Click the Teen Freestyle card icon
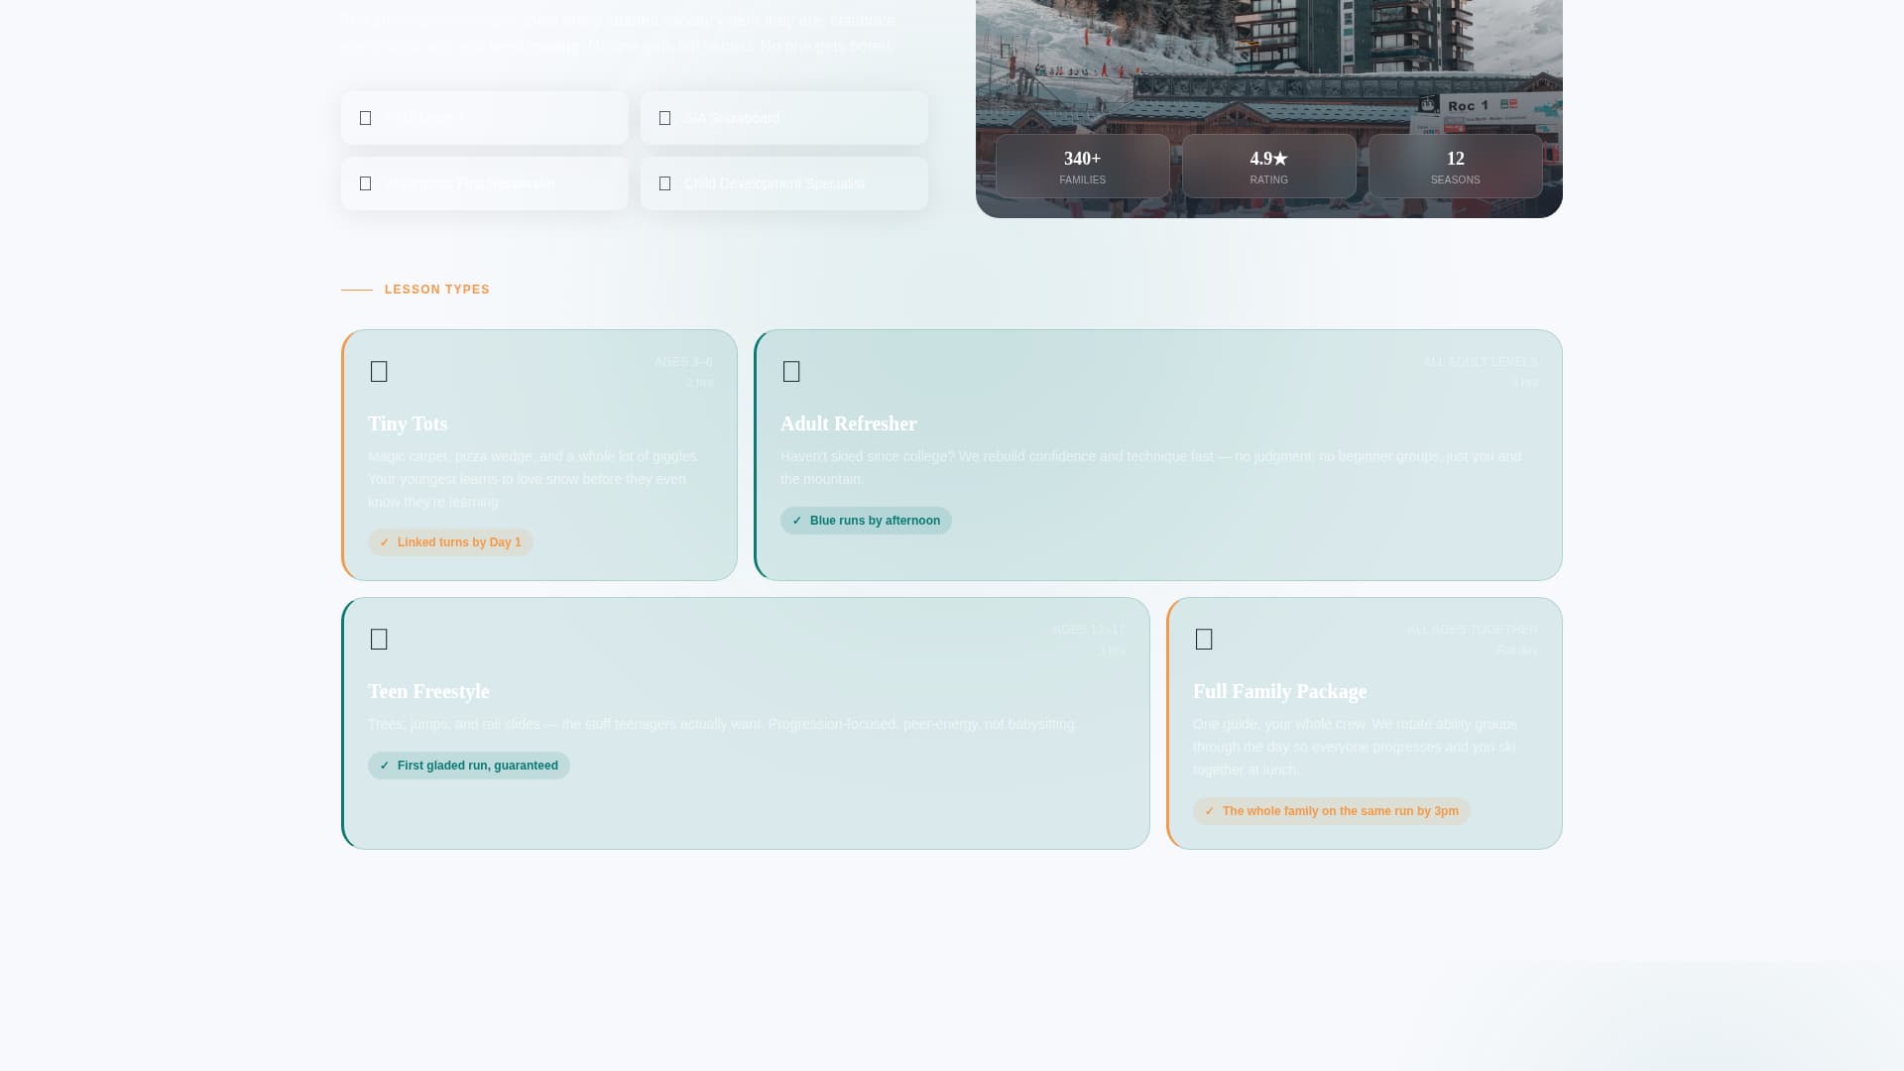This screenshot has width=1904, height=1071. coord(379,640)
